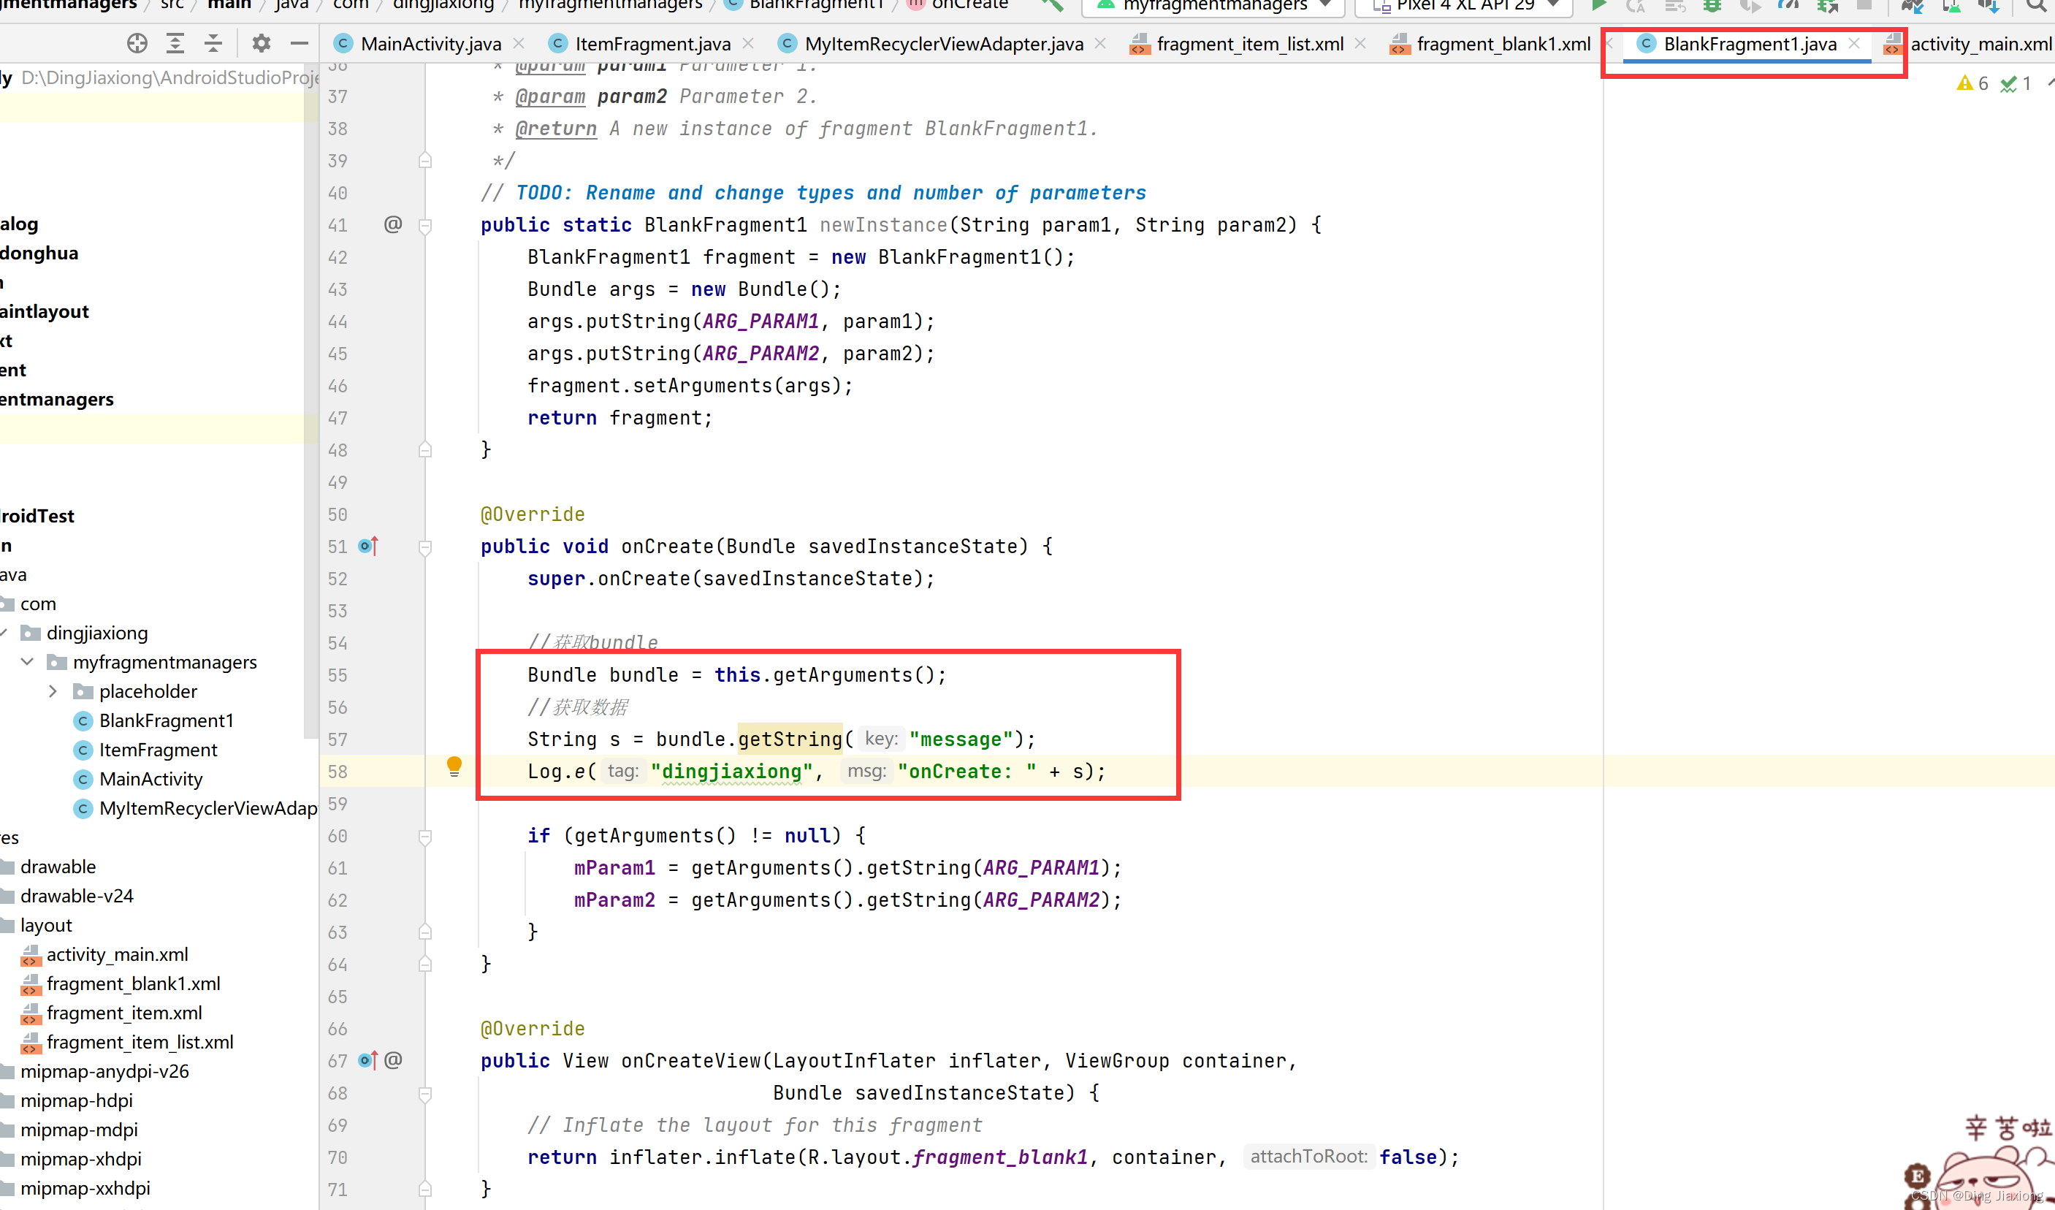
Task: Collapse the myfragmentmanagers package chevron
Action: [x=27, y=662]
